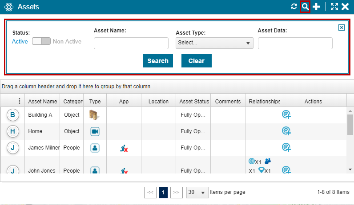Toggle the Active/Non Active status switch
This screenshot has width=354, height=205.
(x=40, y=41)
